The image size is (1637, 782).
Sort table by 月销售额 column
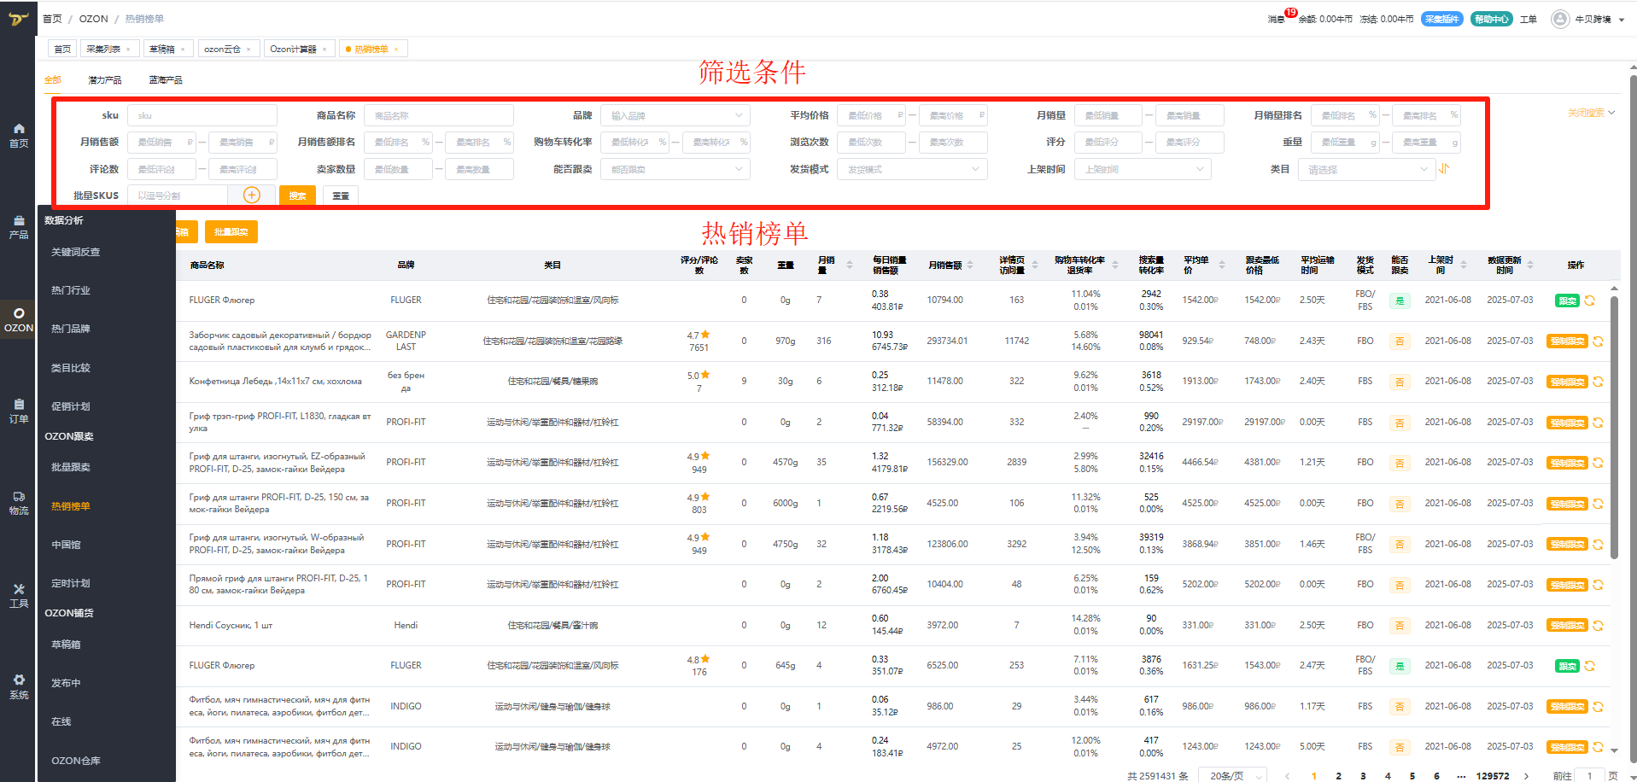coord(970,266)
